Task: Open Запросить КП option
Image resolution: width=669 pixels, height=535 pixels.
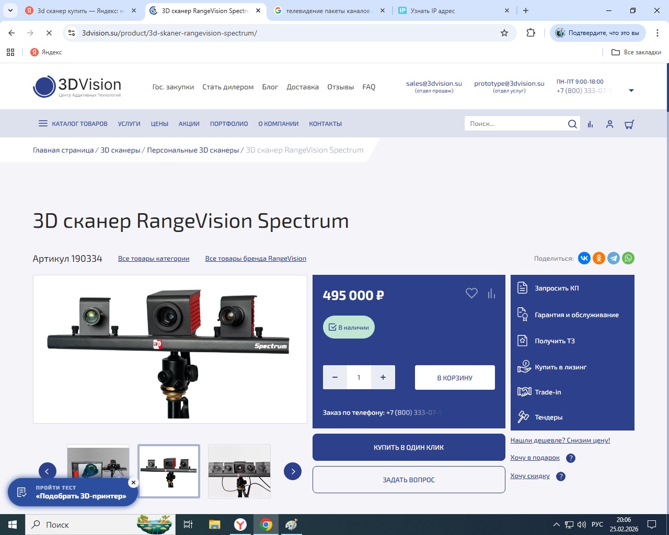Action: pos(548,288)
